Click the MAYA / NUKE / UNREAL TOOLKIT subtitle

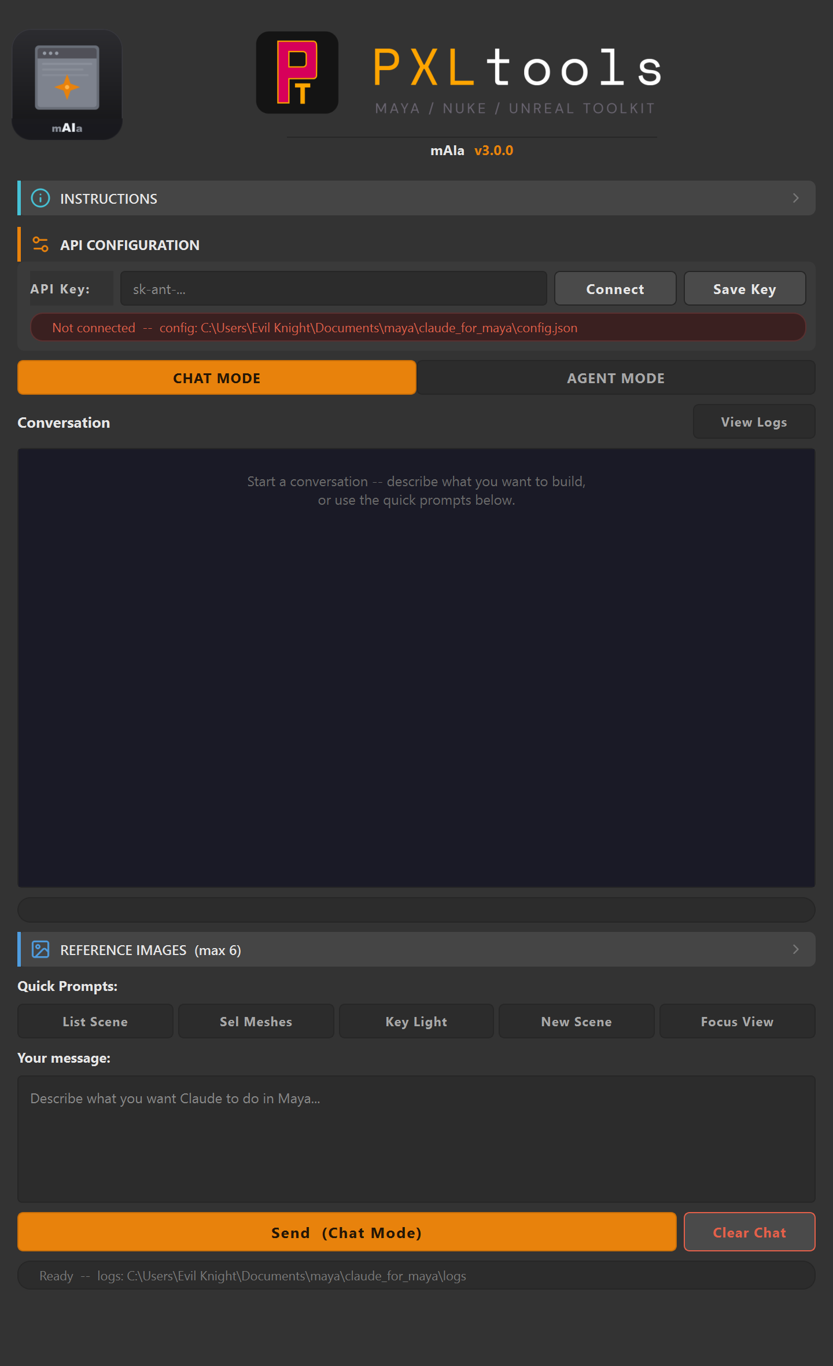click(x=515, y=108)
